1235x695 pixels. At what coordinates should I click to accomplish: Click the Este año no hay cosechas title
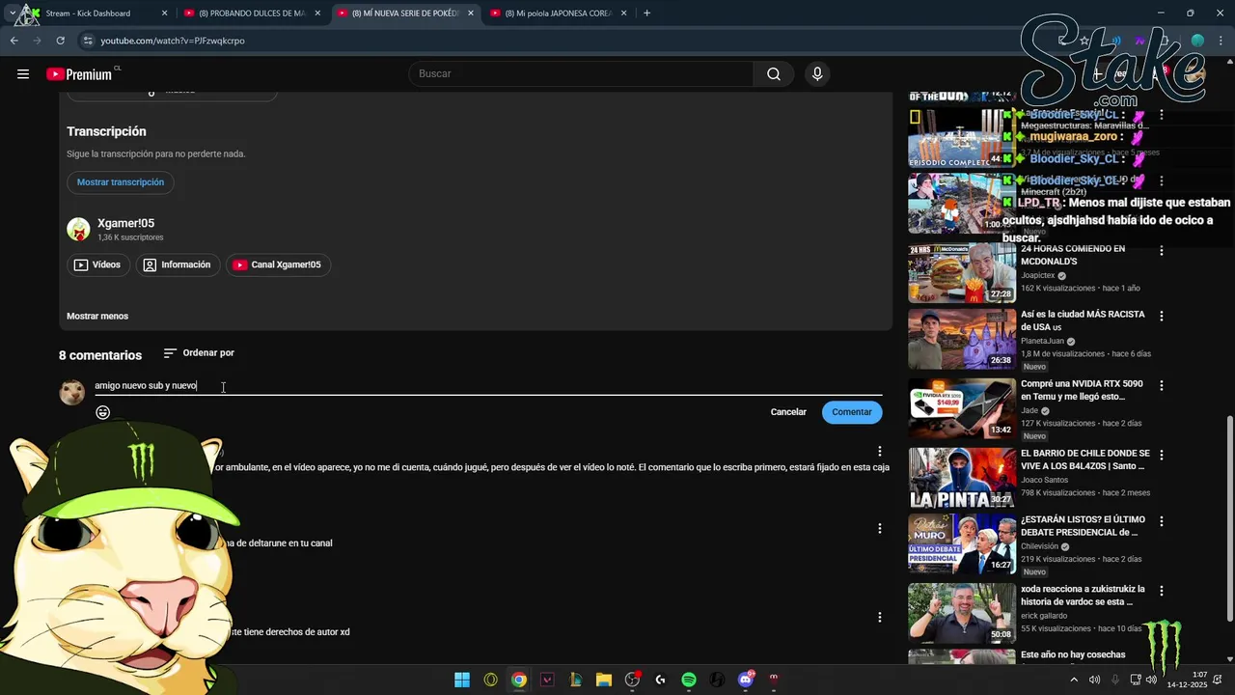pyautogui.click(x=1073, y=654)
